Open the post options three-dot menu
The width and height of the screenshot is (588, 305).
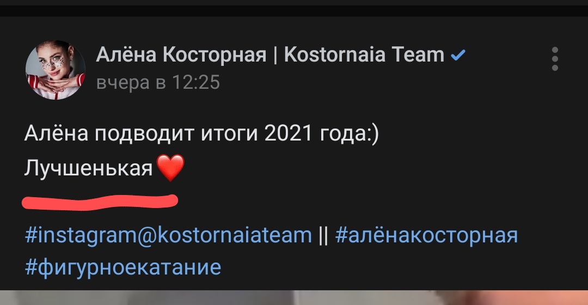pos(555,59)
